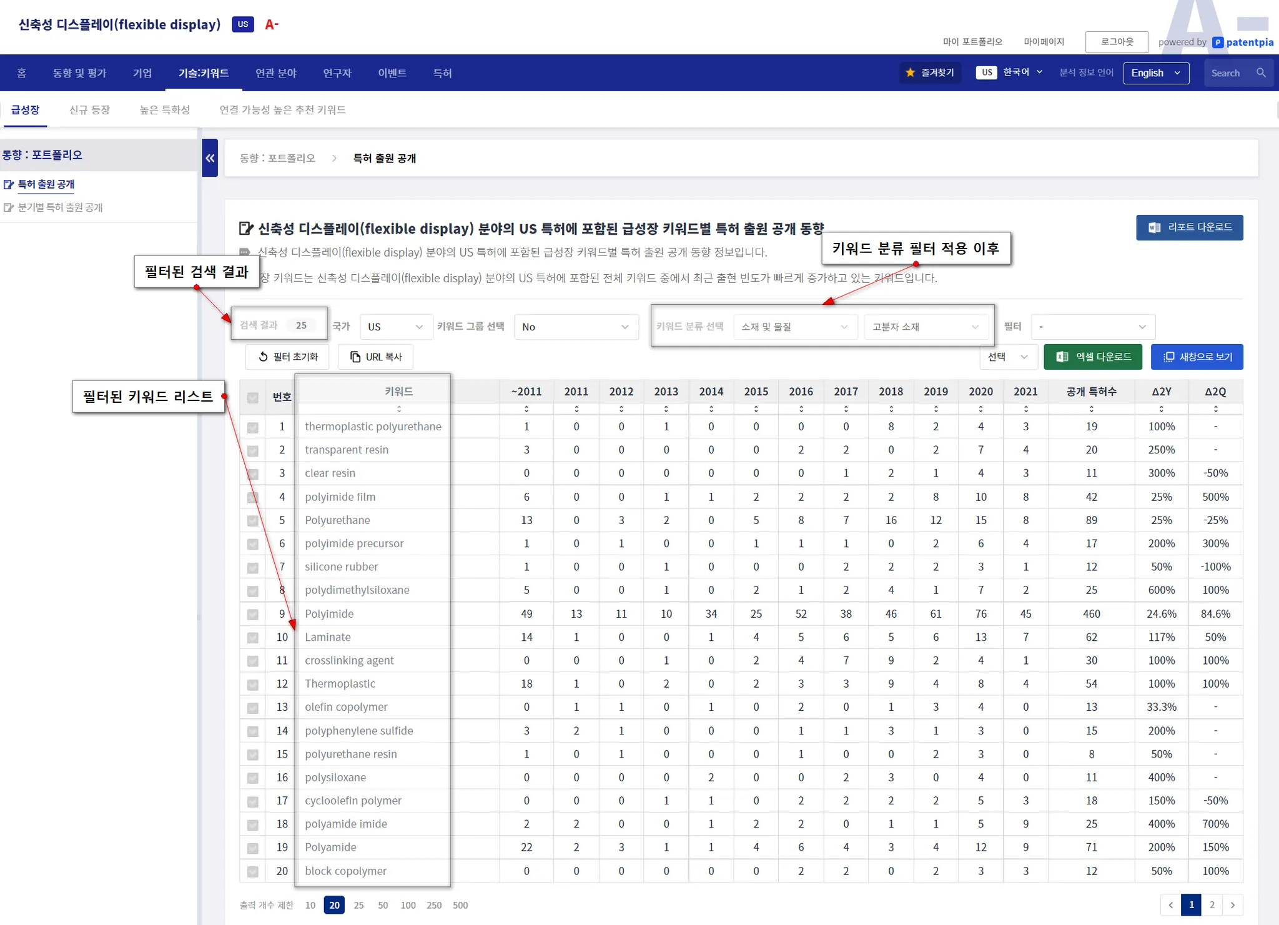Switch to the 신규 등장 tab
1279x925 pixels.
(89, 110)
